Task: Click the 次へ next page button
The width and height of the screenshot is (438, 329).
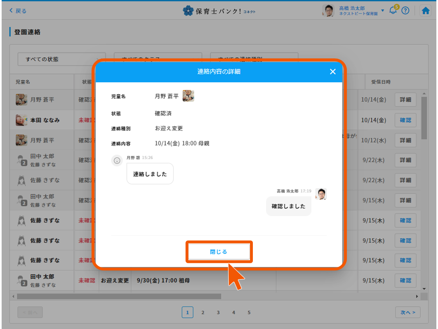Action: 408,313
